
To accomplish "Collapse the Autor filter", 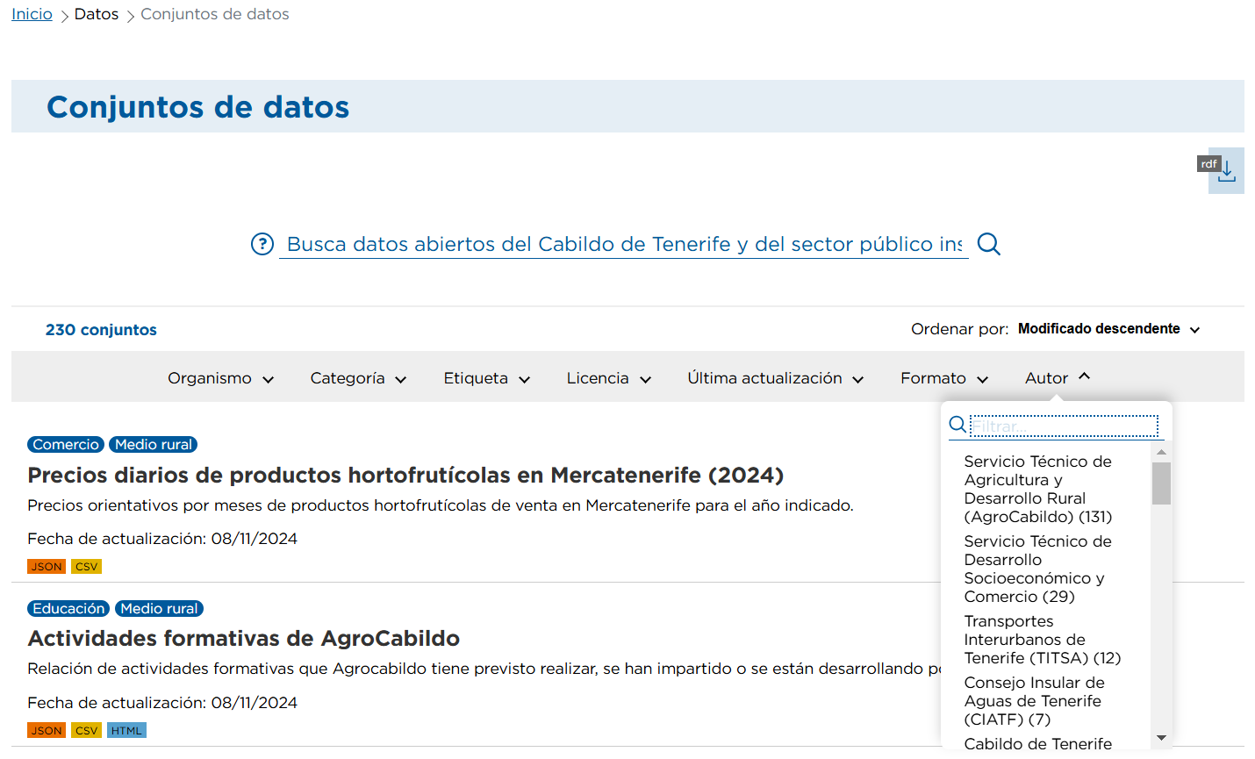I will (1058, 378).
